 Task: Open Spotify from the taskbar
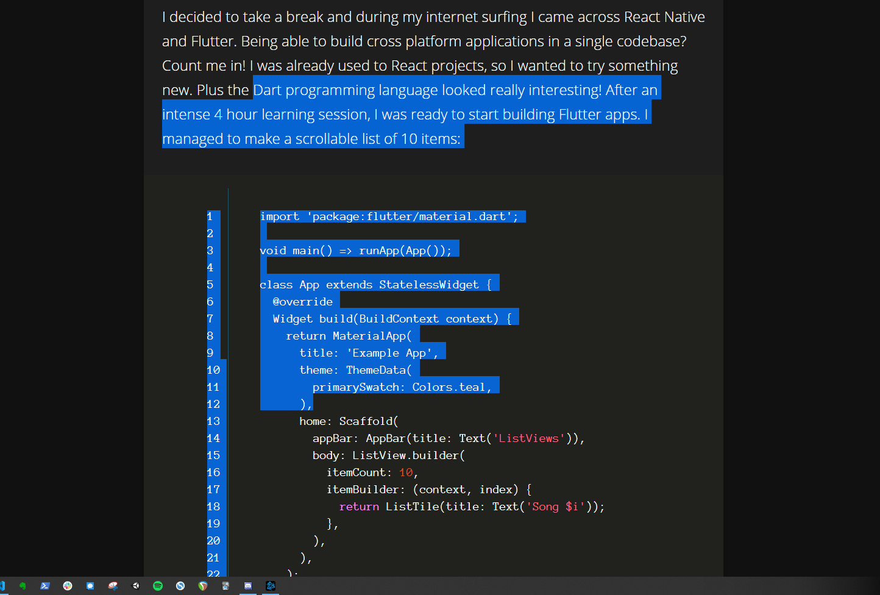tap(158, 586)
